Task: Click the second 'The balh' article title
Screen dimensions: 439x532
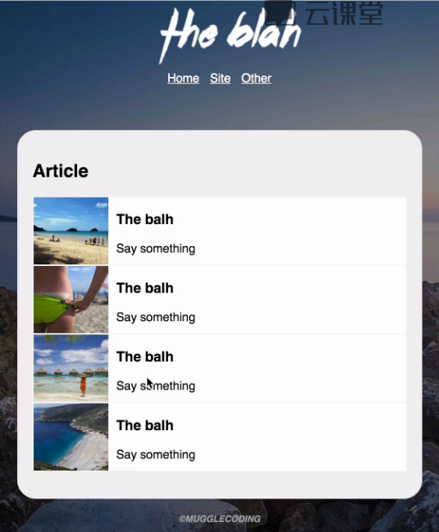Action: 145,288
